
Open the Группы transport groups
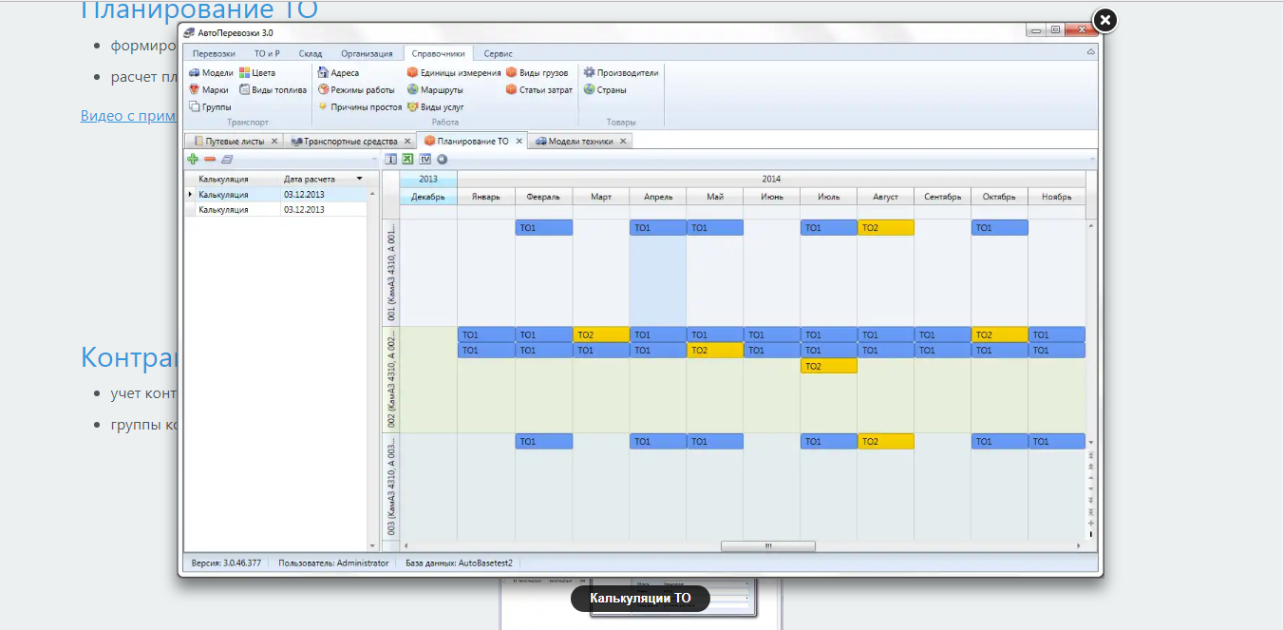click(x=210, y=106)
